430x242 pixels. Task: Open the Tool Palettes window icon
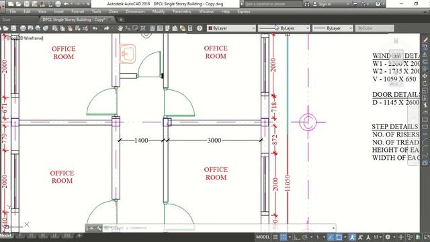tap(167, 28)
